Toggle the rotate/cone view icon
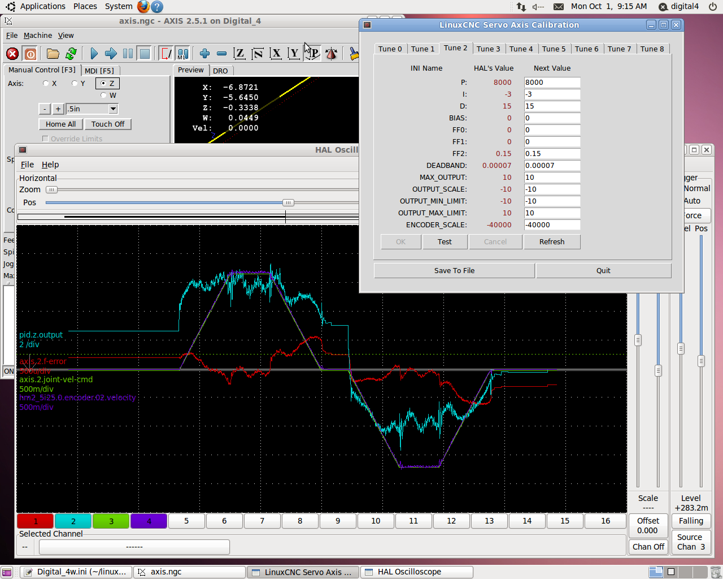723x579 pixels. 332,54
